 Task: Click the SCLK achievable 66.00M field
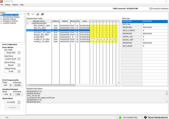[x=18, y=85]
